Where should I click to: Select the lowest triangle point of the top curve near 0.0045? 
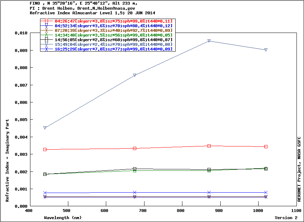click(45, 128)
